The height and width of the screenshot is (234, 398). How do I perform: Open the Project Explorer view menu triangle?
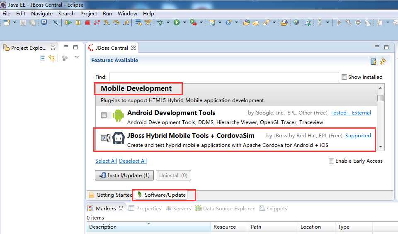click(77, 57)
